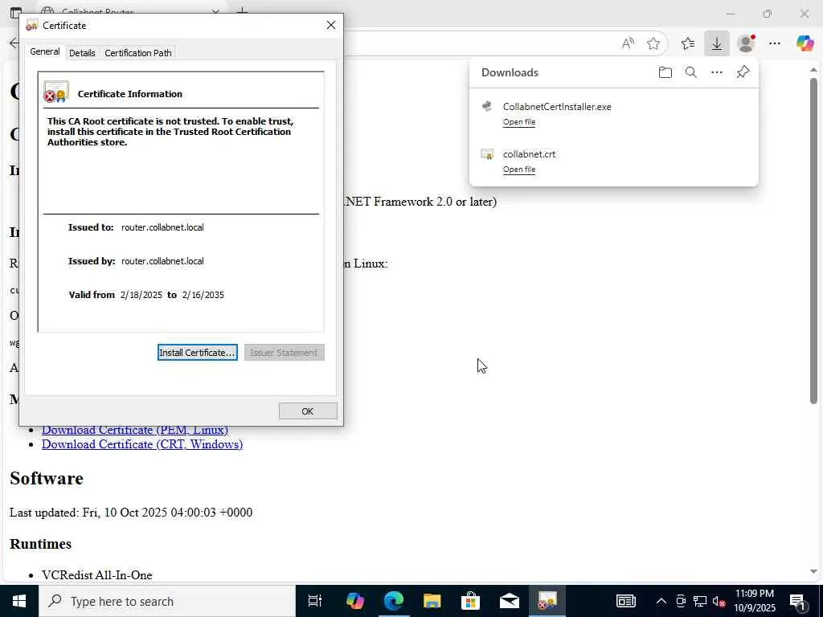Open the browser profile icon
Viewport: 823px width, 617px height.
click(746, 43)
